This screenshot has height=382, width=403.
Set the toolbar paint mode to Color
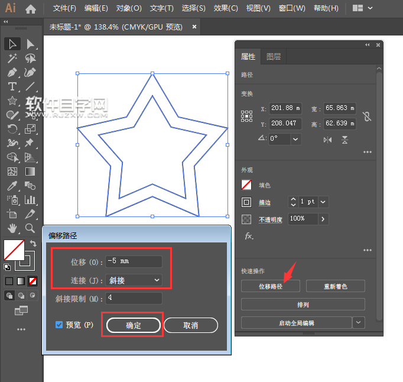tap(9, 281)
